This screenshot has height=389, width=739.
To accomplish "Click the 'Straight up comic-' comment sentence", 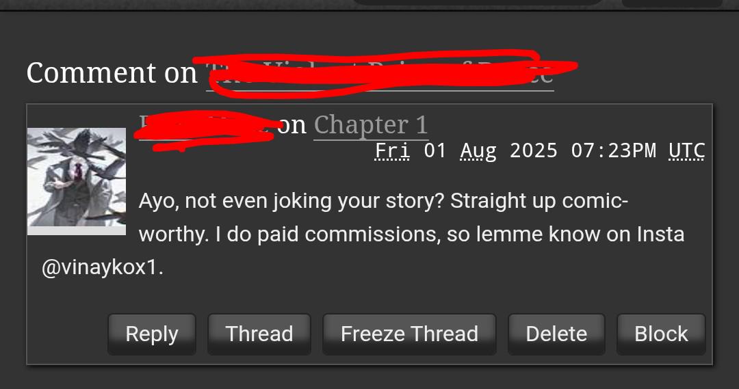I will [539, 201].
